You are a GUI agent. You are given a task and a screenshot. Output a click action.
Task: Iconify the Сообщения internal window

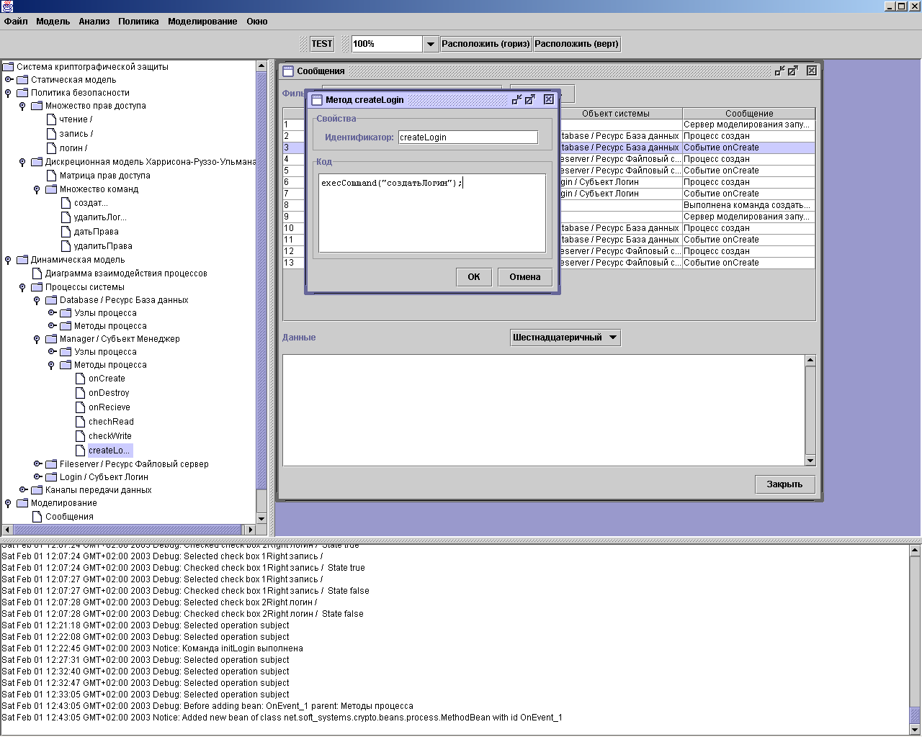779,71
